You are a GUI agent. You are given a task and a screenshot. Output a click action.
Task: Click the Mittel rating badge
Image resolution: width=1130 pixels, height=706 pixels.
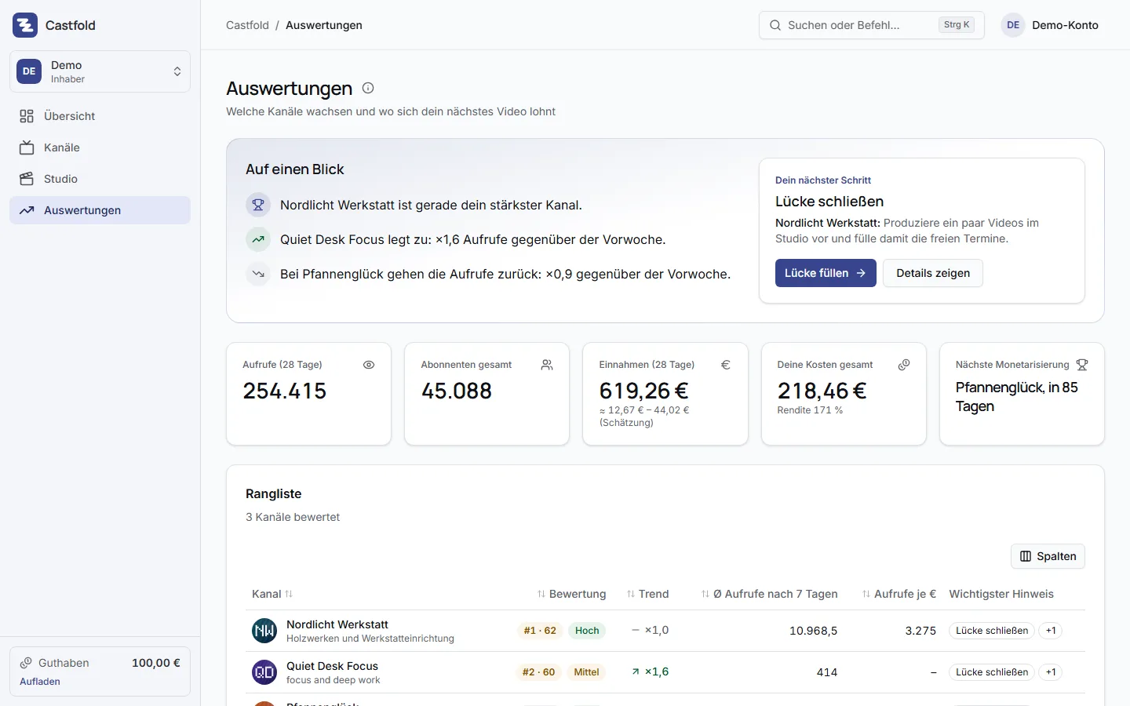pyautogui.click(x=586, y=672)
